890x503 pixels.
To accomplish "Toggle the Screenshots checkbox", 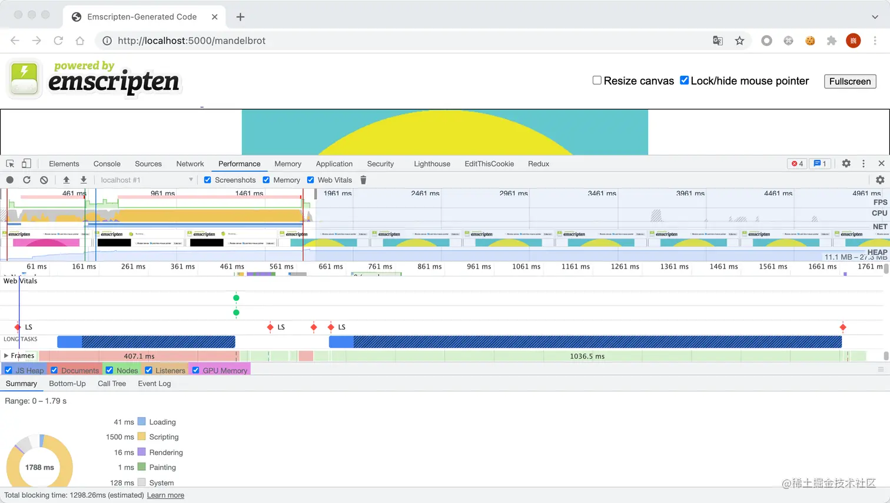I will coord(207,180).
